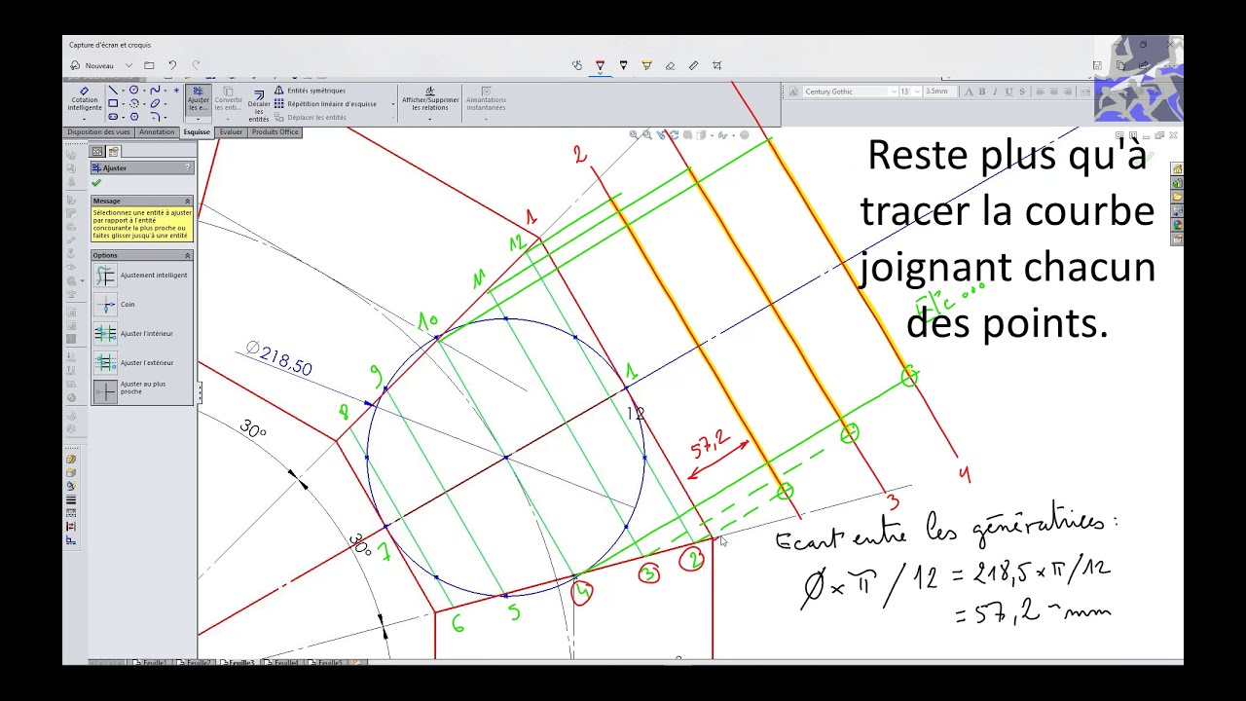The image size is (1246, 701).
Task: Open the Ajuster les entités dropdown arrow
Action: (199, 119)
